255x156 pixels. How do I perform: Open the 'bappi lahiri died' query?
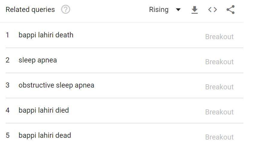pyautogui.click(x=44, y=110)
